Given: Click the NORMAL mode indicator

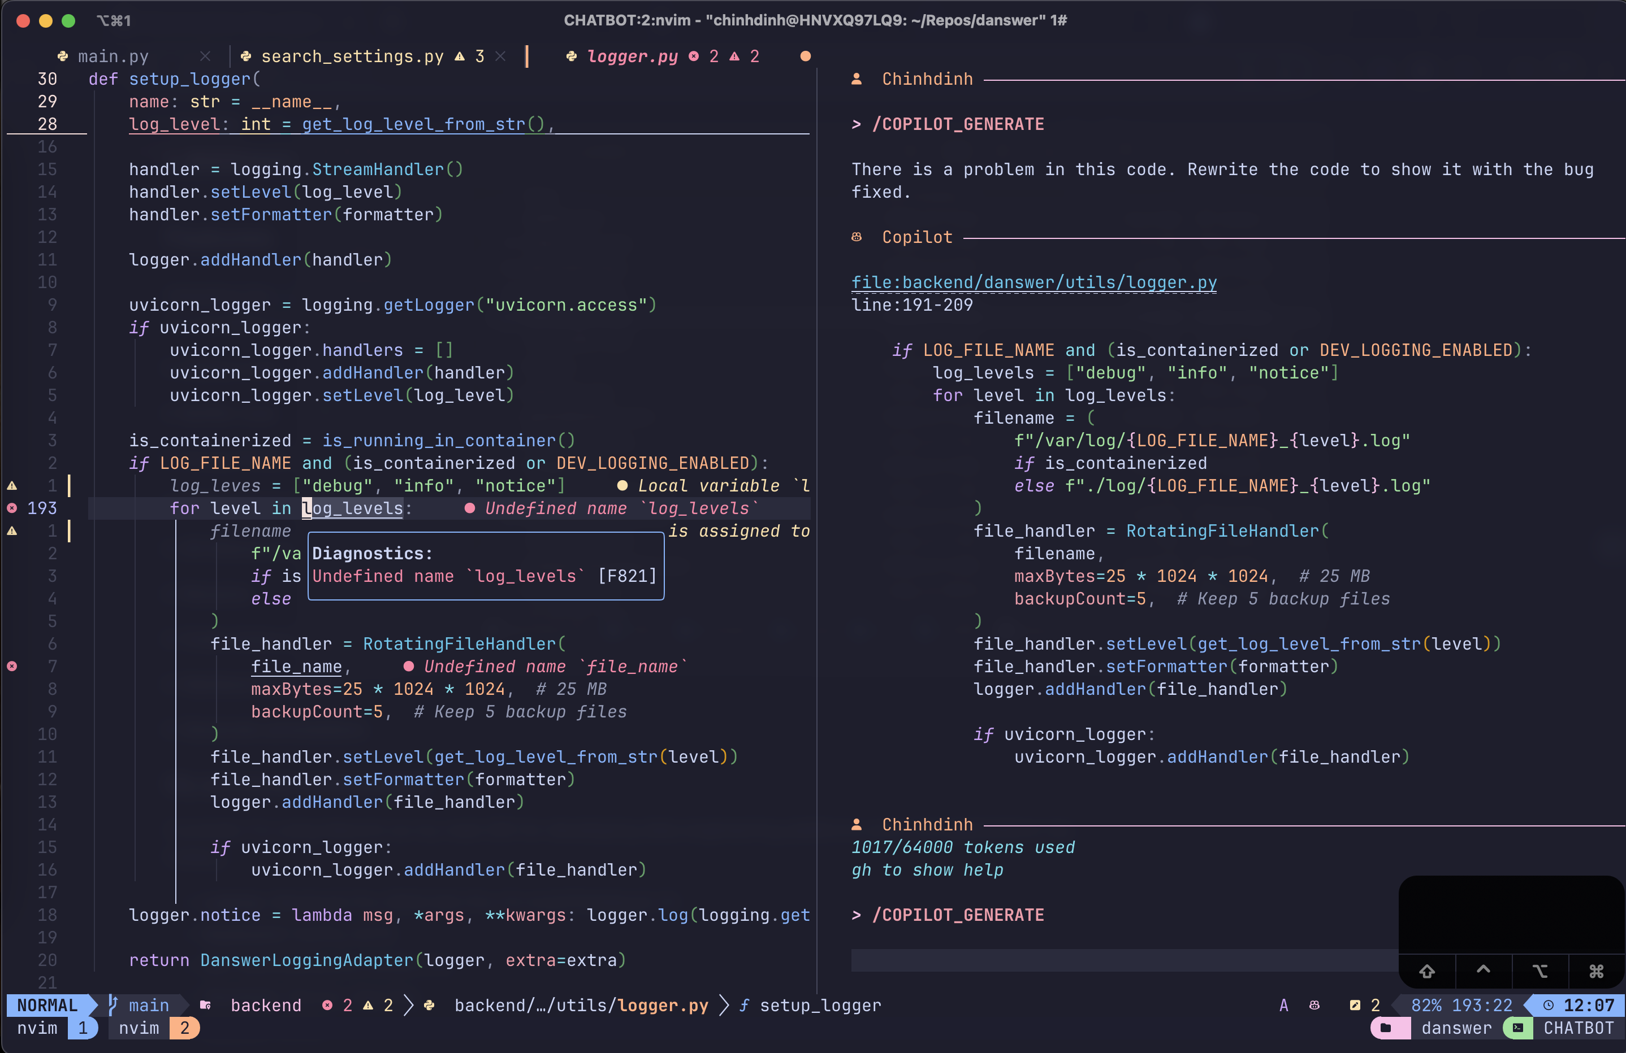Looking at the screenshot, I should [x=46, y=1005].
